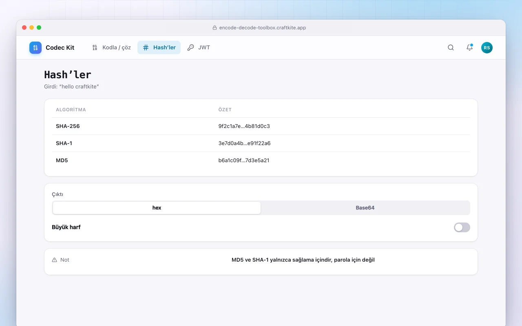Open notifications via the bell icon
Screen dimensions: 522x326
[x=469, y=48]
